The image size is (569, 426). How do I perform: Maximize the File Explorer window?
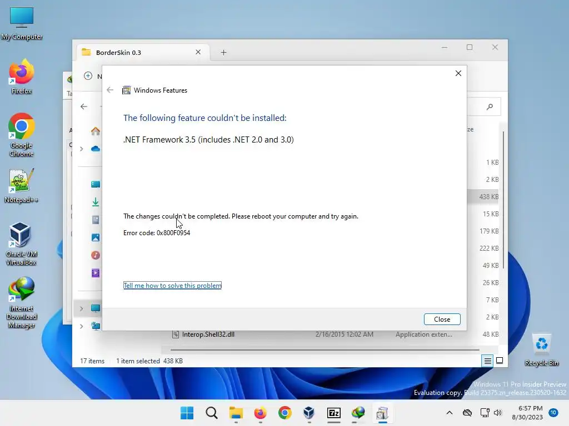click(x=470, y=48)
